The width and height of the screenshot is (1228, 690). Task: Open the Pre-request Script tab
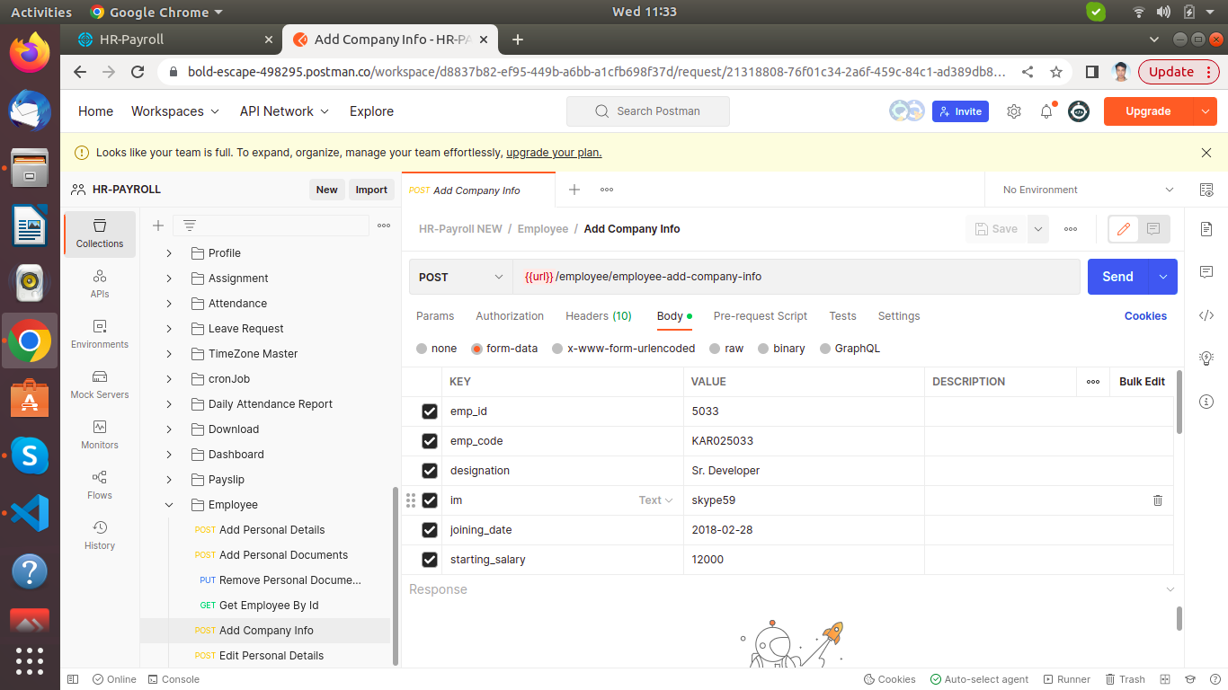pos(760,316)
